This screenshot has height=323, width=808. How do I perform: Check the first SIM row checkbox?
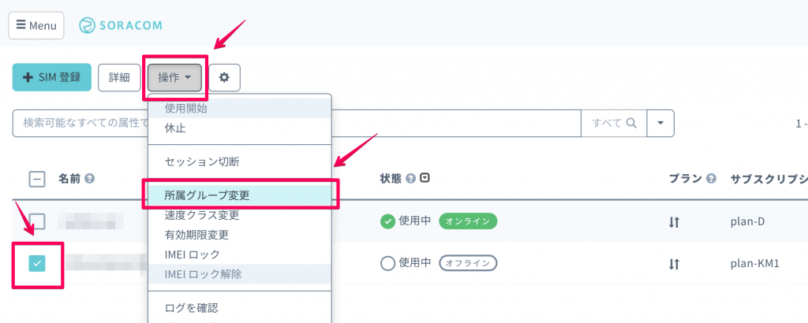point(37,221)
